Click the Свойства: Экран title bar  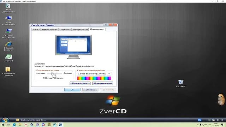(x=66, y=25)
